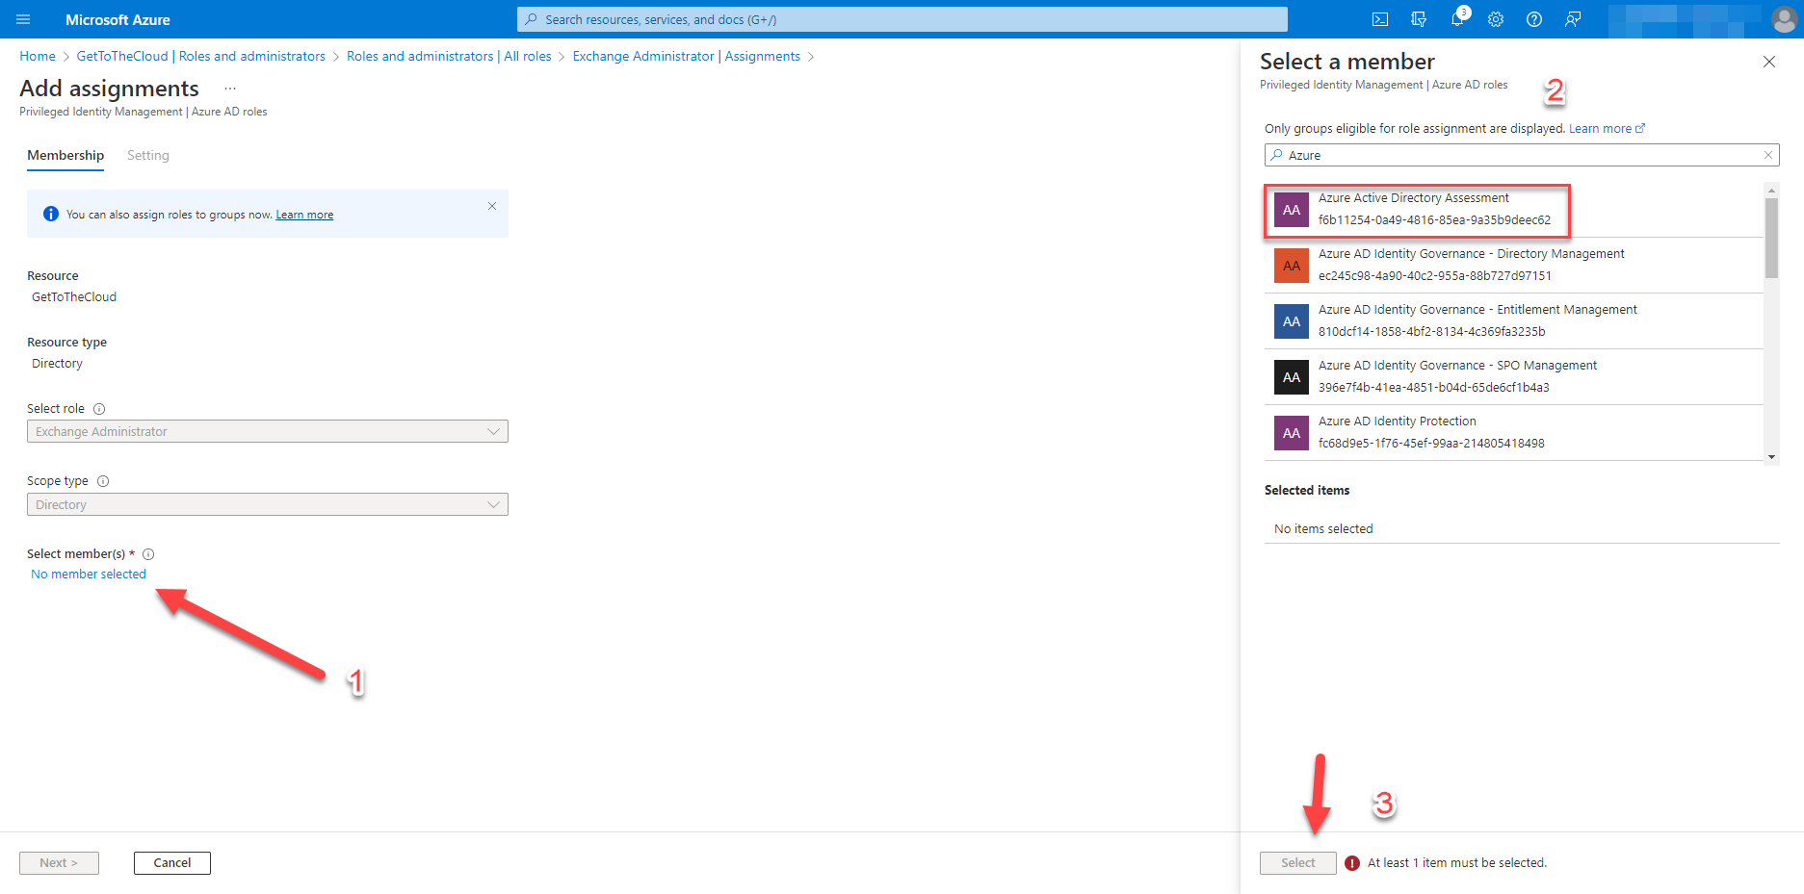The width and height of the screenshot is (1804, 894).
Task: Select Azure Active Directory Assessment row
Action: 1514,210
